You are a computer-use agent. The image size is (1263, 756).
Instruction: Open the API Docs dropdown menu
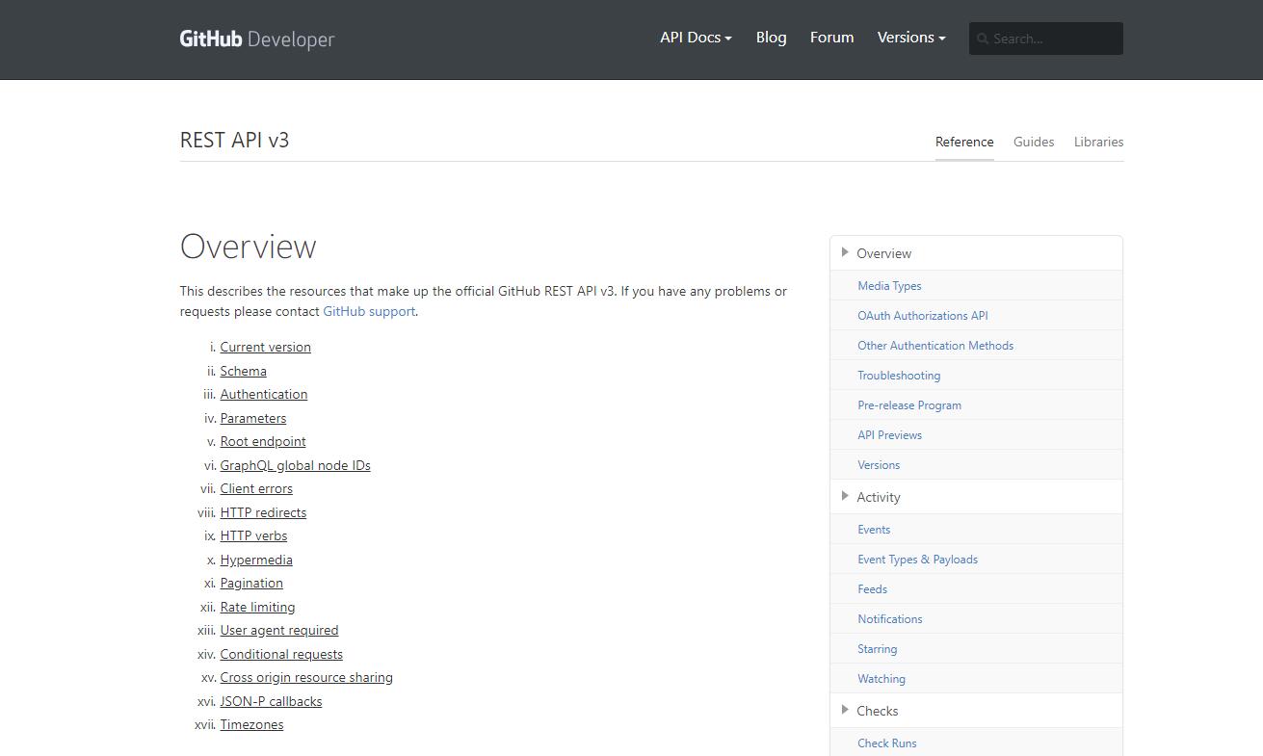696,38
